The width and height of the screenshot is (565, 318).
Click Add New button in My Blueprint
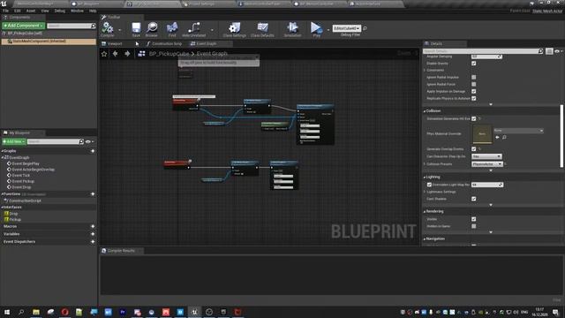pyautogui.click(x=14, y=141)
